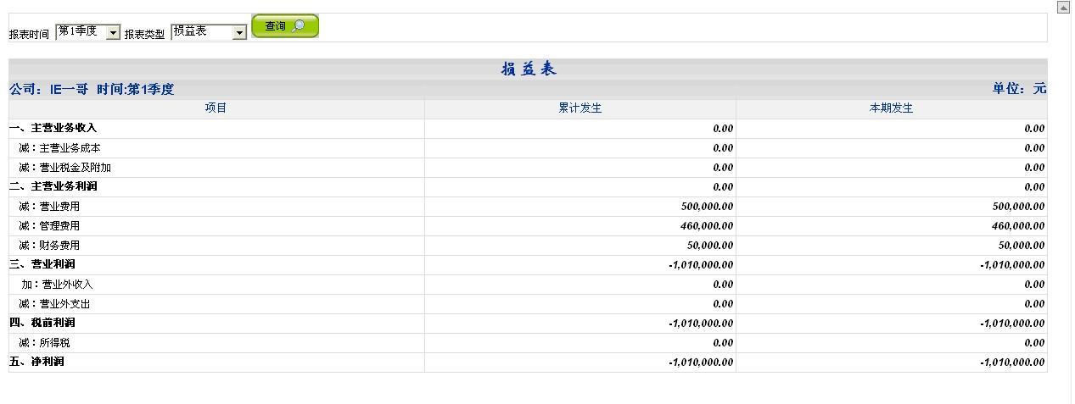
Task: Click 累计发生 value for 所得税
Action: [x=723, y=342]
